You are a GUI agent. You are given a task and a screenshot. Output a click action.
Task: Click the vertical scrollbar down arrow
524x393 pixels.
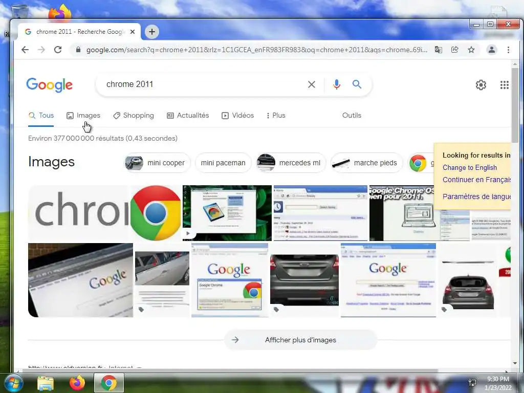pyautogui.click(x=515, y=363)
